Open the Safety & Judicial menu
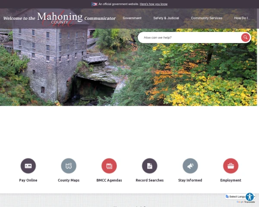This screenshot has width=259, height=207. pos(166,18)
